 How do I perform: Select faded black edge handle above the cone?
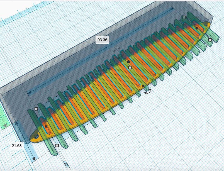(119, 57)
